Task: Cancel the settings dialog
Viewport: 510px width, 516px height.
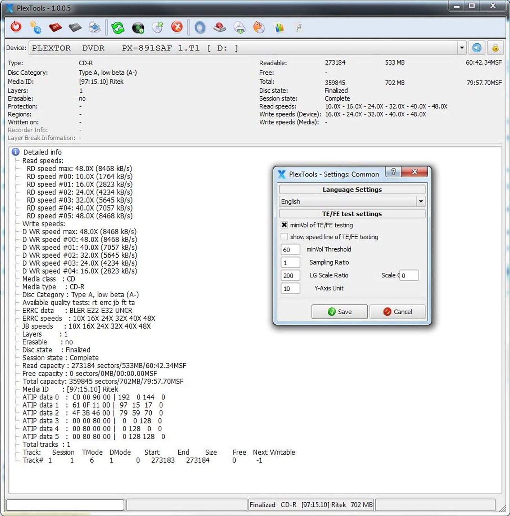Action: pyautogui.click(x=398, y=312)
